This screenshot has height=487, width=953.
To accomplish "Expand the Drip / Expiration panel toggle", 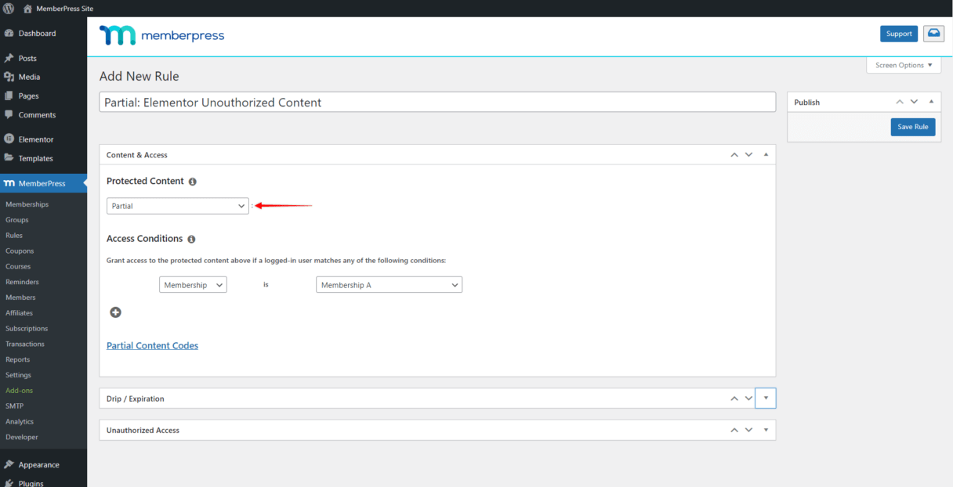I will click(x=766, y=399).
